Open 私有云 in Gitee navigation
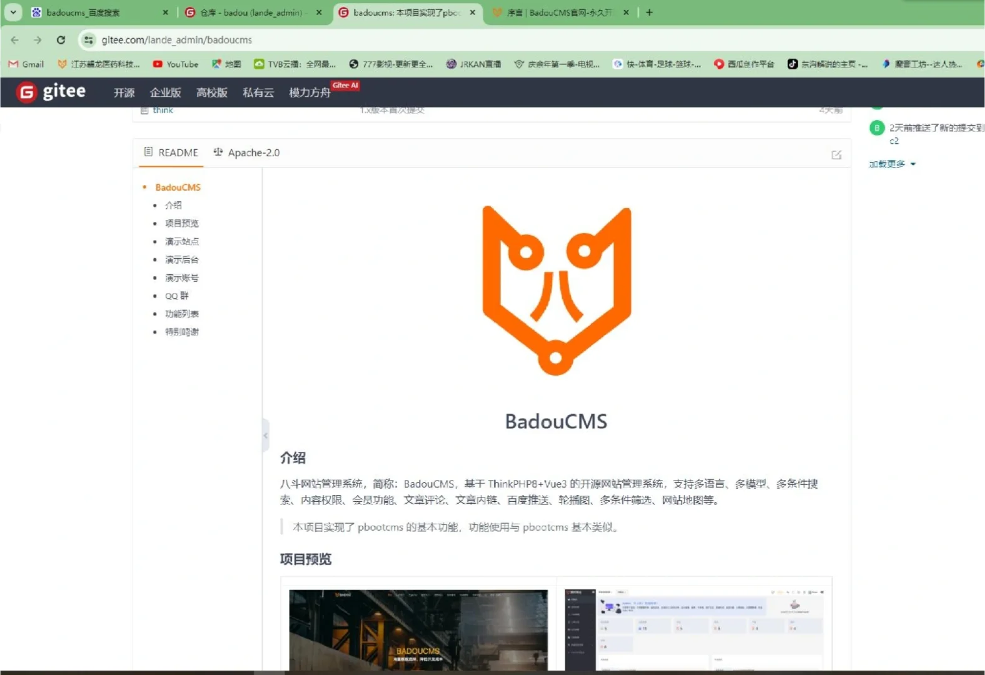 coord(258,92)
